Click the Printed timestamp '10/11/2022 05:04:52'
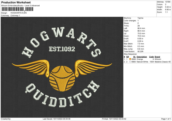The width and height of the screenshot is (172, 121). pyautogui.click(x=118, y=119)
